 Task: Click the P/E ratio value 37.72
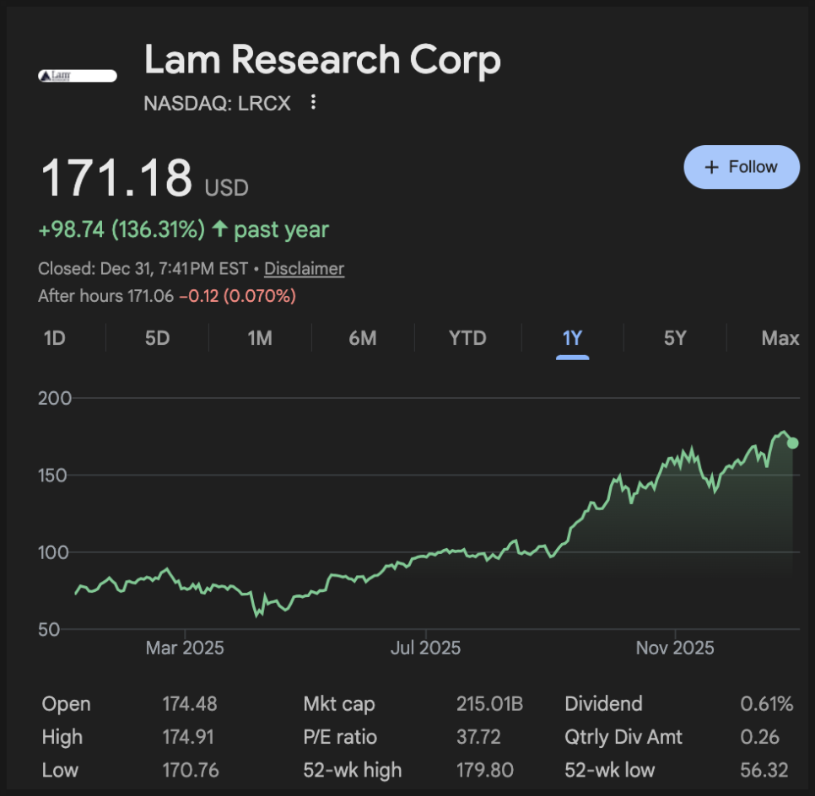pyautogui.click(x=478, y=737)
